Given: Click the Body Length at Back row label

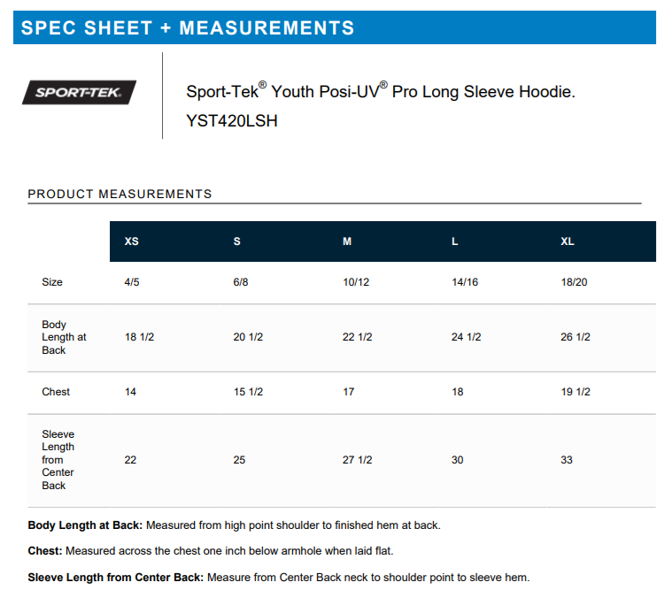Looking at the screenshot, I should point(64,337).
